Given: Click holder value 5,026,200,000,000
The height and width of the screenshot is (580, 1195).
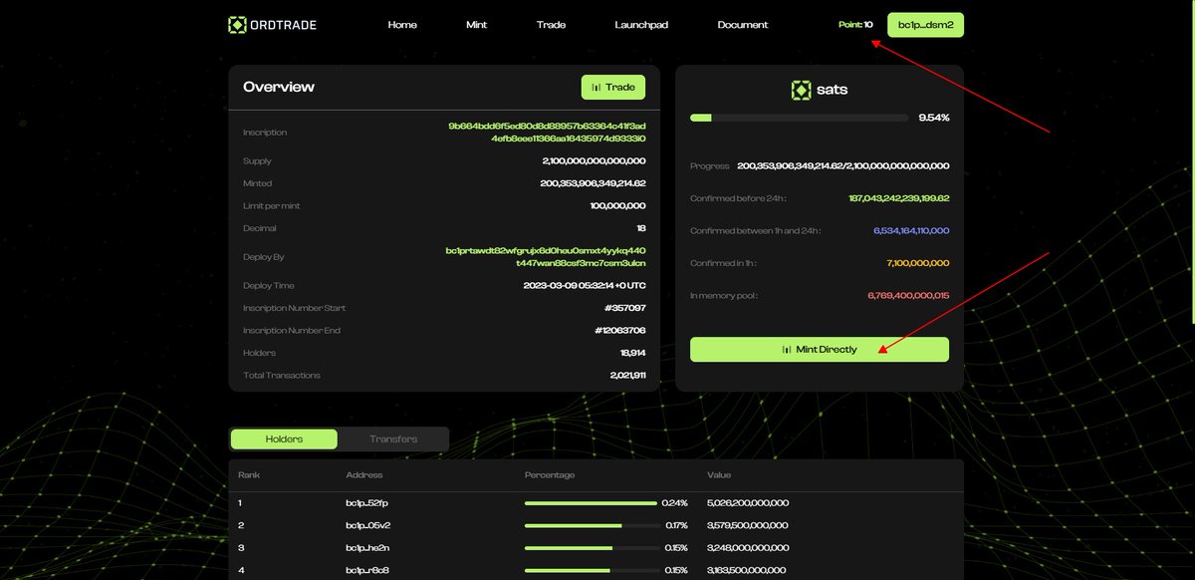Looking at the screenshot, I should [x=748, y=503].
